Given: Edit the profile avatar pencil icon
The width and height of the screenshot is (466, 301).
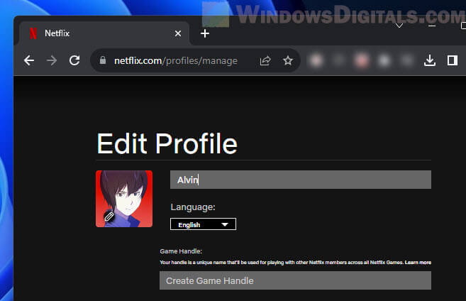Looking at the screenshot, I should click(109, 217).
